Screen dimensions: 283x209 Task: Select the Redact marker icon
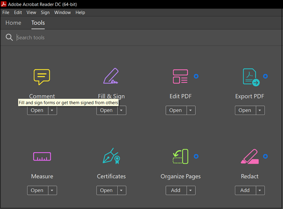click(250, 157)
